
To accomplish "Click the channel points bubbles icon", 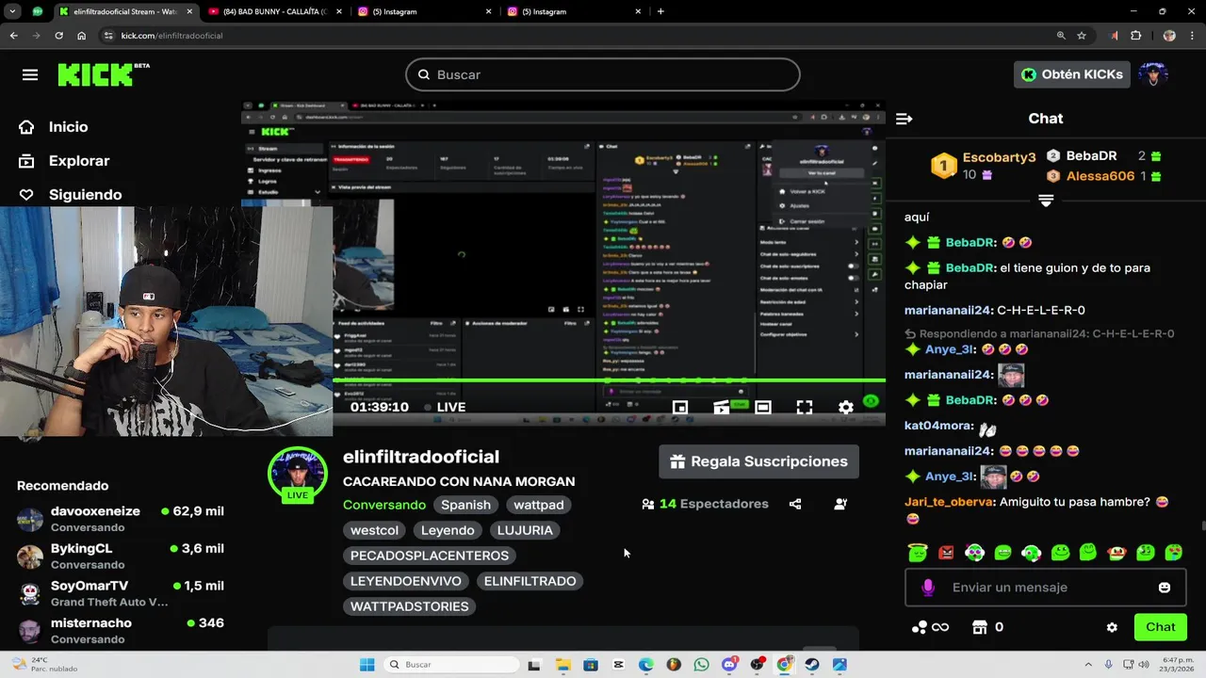I will point(920,627).
